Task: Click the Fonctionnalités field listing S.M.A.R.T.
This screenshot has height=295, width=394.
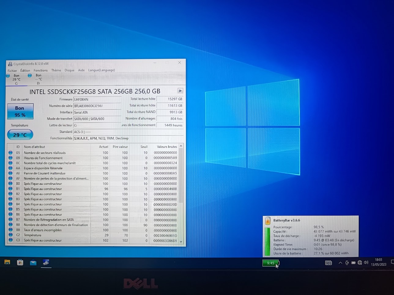Action: [x=128, y=138]
